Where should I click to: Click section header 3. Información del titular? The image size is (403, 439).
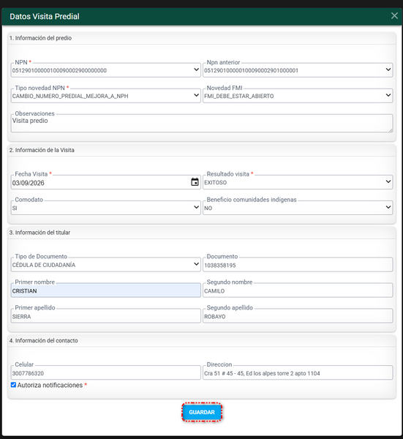click(39, 233)
